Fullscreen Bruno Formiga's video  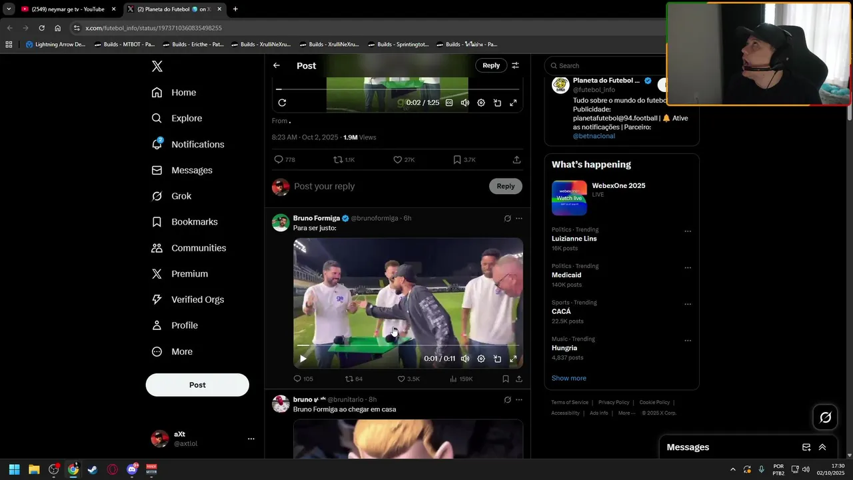513,359
